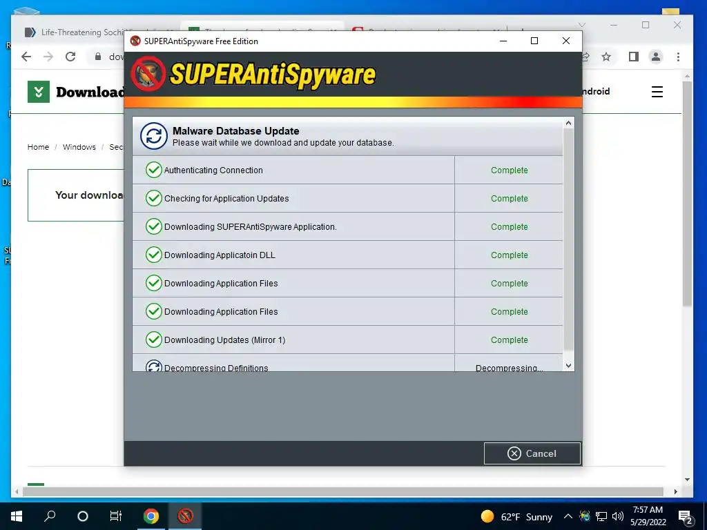
Task: Click the checkmark beside Authenticating Connection
Action: point(154,170)
